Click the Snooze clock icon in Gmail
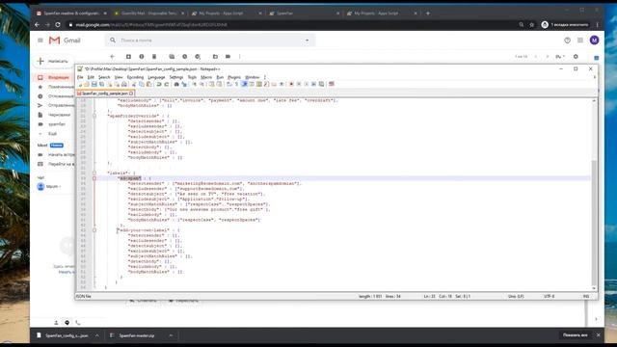This screenshot has width=617, height=347. (x=184, y=57)
